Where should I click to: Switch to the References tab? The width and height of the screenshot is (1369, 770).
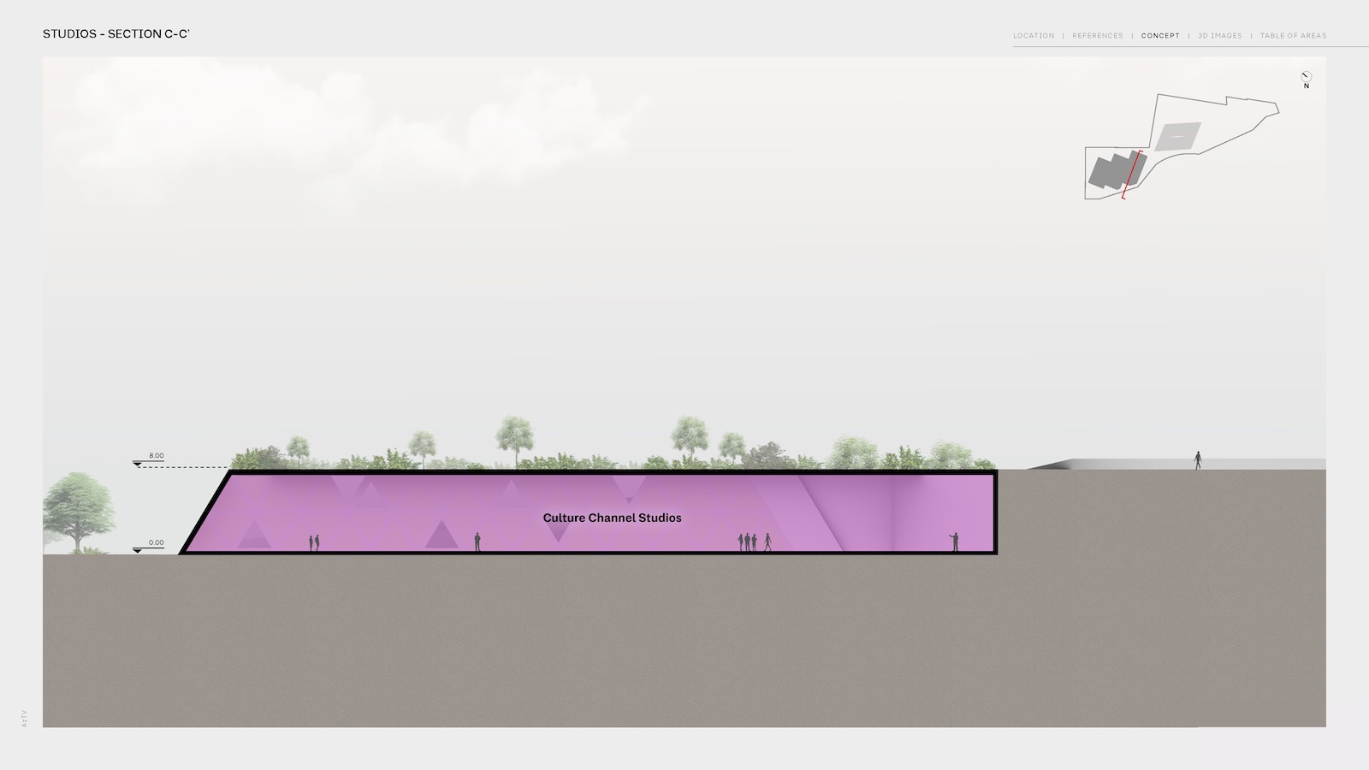1097,36
